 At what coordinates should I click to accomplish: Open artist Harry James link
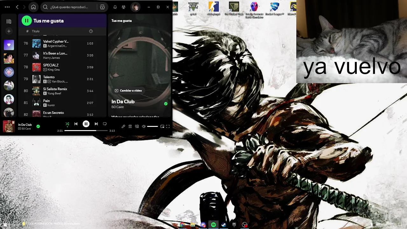pyautogui.click(x=52, y=58)
